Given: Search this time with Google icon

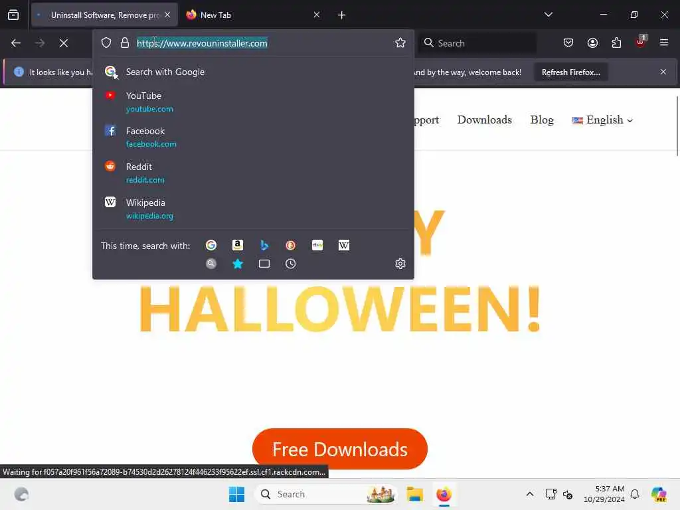Looking at the screenshot, I should (211, 245).
